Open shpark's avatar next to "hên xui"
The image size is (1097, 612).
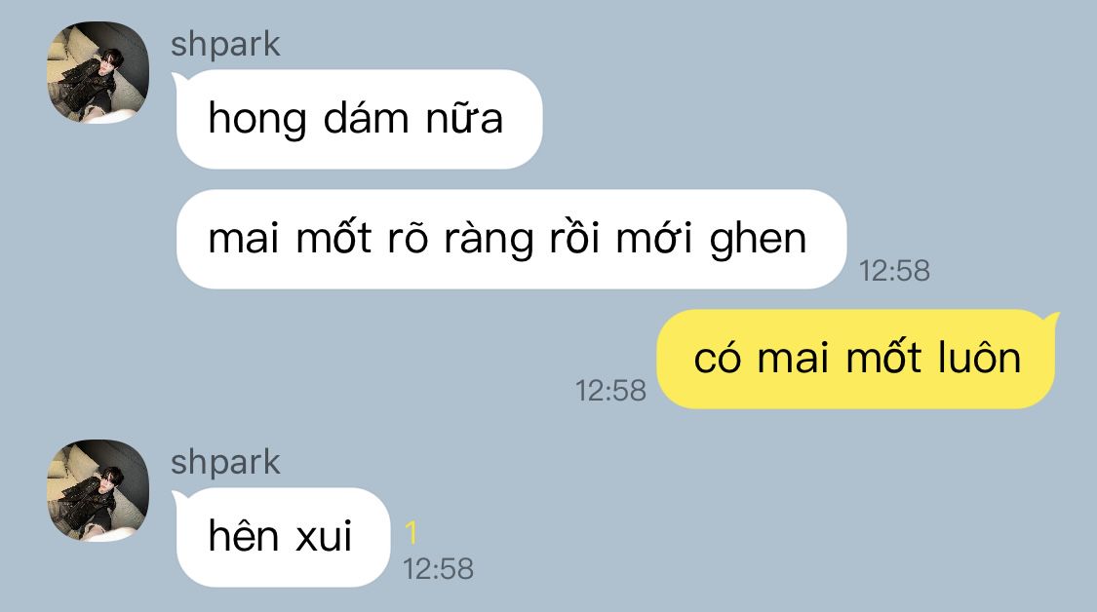tap(98, 490)
